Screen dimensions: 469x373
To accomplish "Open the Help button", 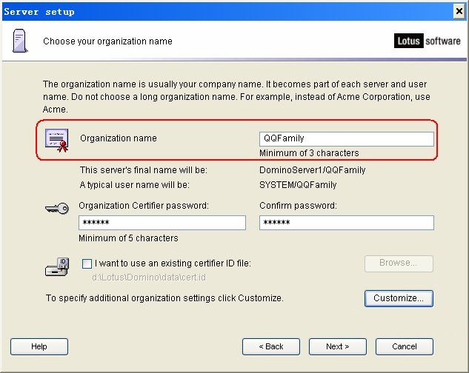I will (x=39, y=346).
